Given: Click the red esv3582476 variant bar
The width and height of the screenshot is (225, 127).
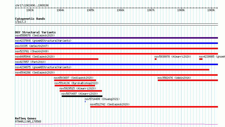Looking at the screenshot, I should [188, 80].
